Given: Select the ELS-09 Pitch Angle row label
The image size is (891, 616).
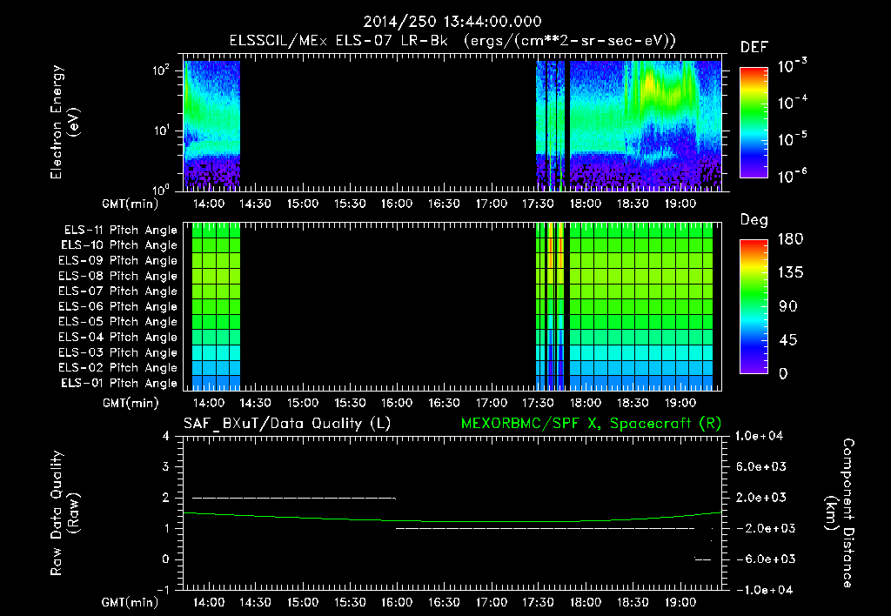Looking at the screenshot, I should pyautogui.click(x=118, y=261).
